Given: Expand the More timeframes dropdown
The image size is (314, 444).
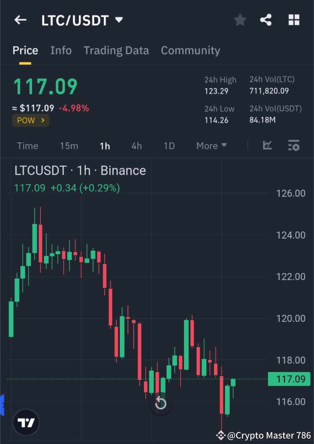Looking at the screenshot, I should 211,146.
